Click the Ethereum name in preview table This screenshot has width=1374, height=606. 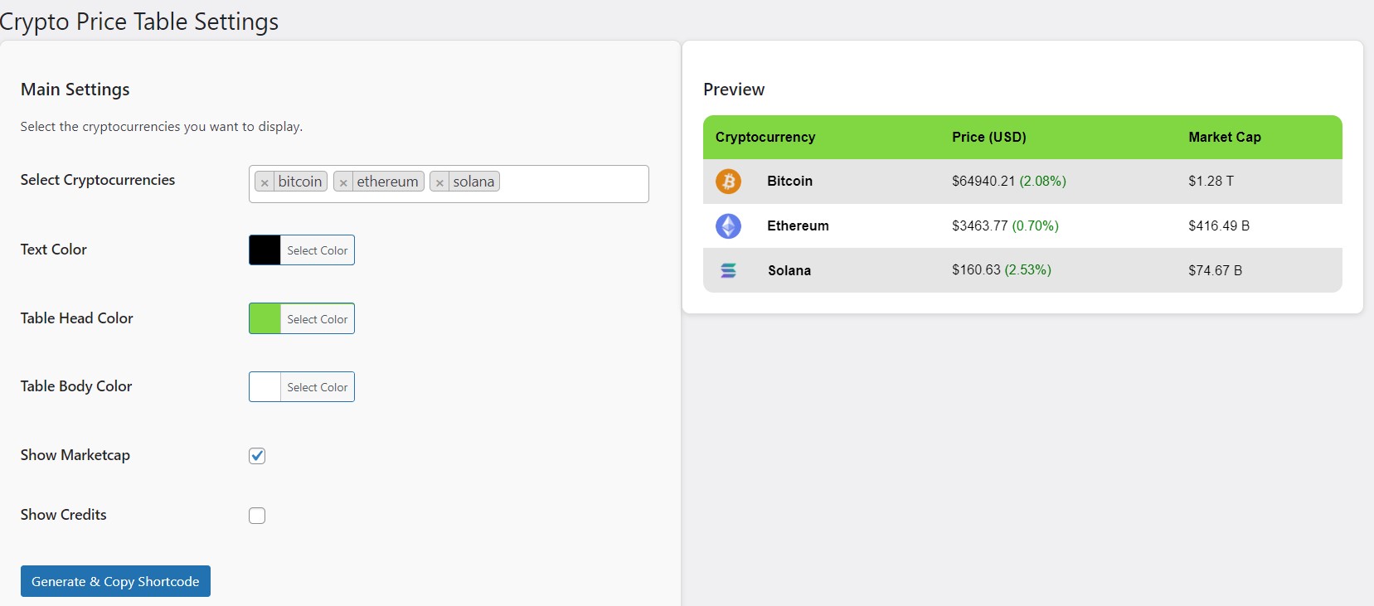[798, 225]
